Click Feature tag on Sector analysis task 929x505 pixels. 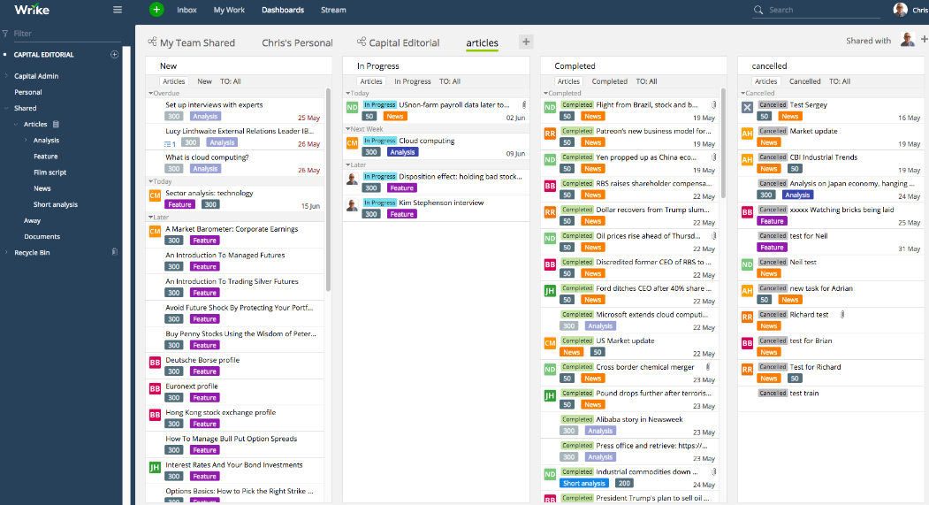[179, 204]
